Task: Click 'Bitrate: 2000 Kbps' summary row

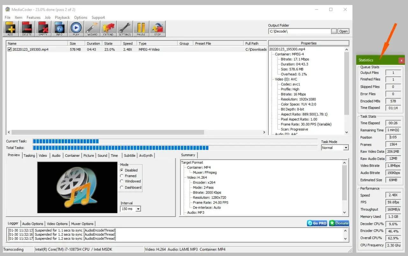Action: click(207, 192)
